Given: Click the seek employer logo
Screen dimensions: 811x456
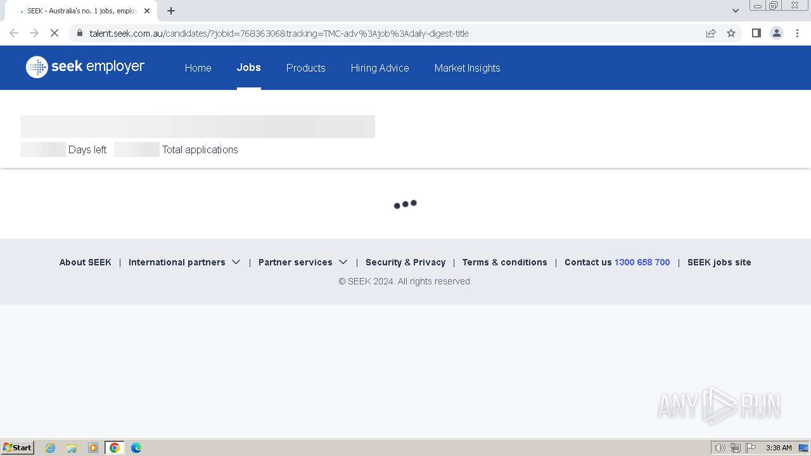Looking at the screenshot, I should coord(85,67).
